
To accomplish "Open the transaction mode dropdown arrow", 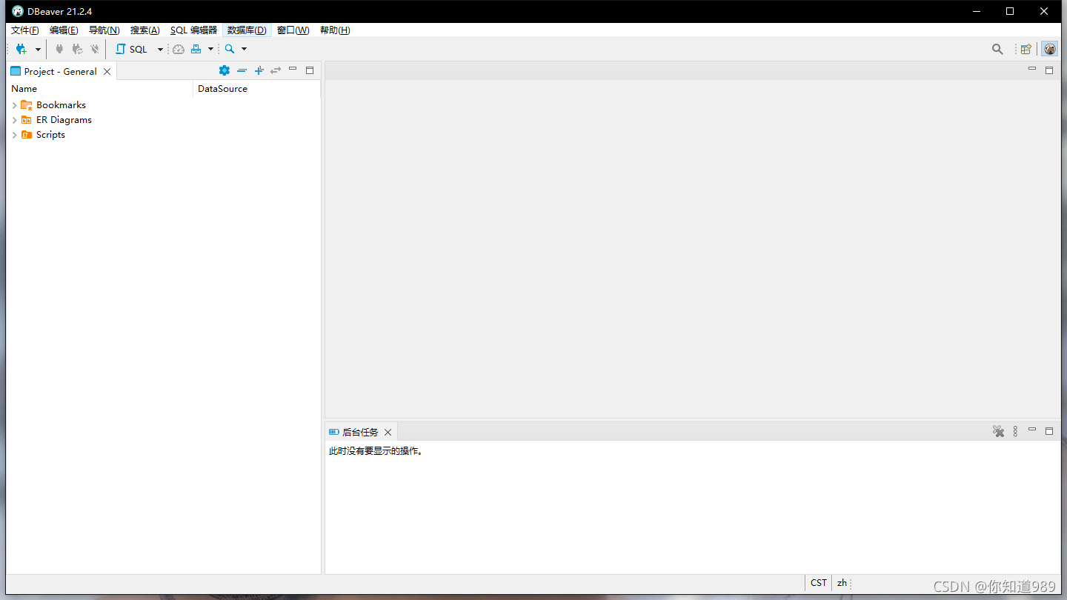I will tap(210, 50).
